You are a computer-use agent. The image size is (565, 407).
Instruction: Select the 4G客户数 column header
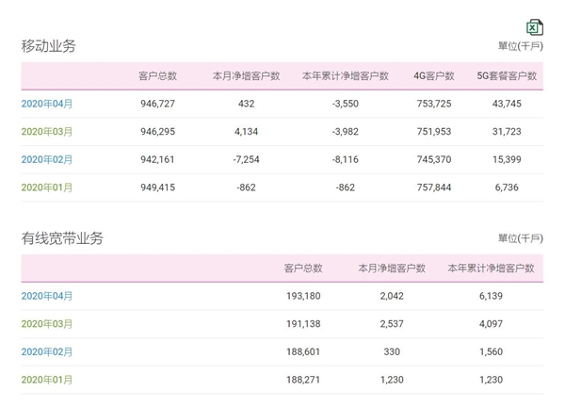tap(434, 76)
